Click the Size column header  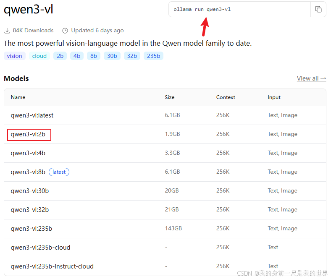[x=170, y=97]
